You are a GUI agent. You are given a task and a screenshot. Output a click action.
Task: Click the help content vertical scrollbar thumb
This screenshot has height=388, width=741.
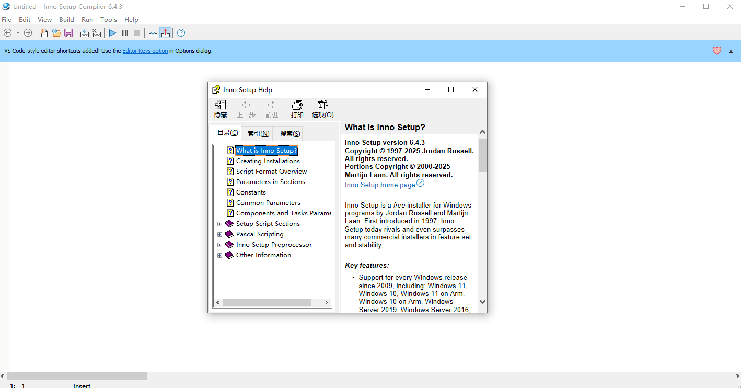coord(482,155)
